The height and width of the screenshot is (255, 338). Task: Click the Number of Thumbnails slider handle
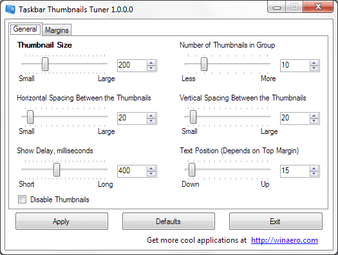204,64
